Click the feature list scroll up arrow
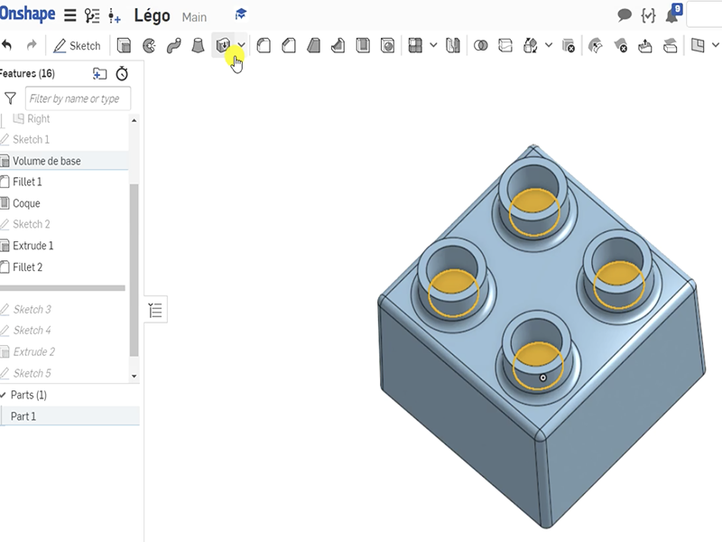The width and height of the screenshot is (722, 542). pyautogui.click(x=134, y=120)
